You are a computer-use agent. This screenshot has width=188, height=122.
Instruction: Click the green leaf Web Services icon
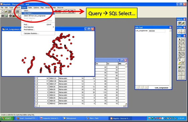183,23
